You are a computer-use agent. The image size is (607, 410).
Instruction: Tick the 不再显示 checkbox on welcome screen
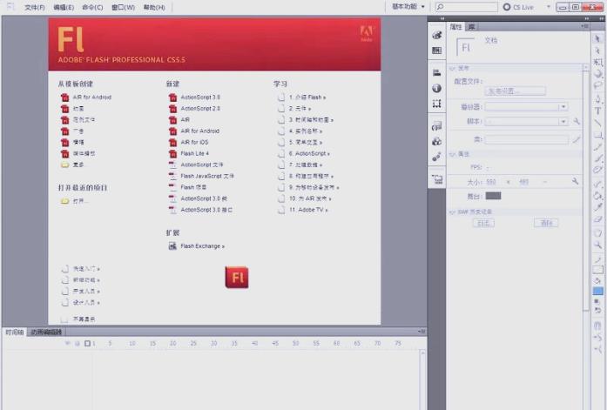point(64,319)
